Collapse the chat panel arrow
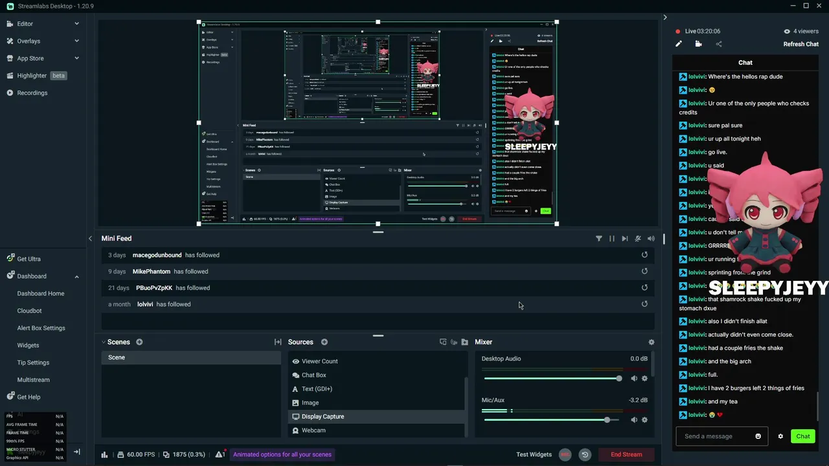This screenshot has width=829, height=466. (664, 17)
